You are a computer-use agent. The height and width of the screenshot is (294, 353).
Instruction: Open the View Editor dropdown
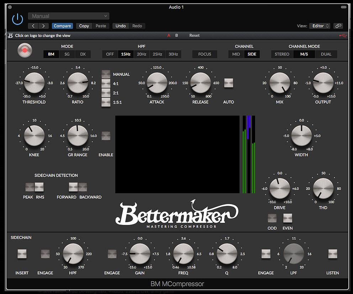pos(319,26)
